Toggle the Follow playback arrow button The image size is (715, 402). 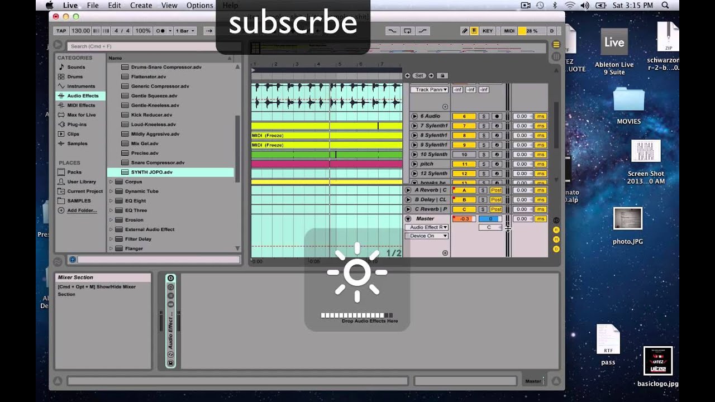click(x=209, y=31)
